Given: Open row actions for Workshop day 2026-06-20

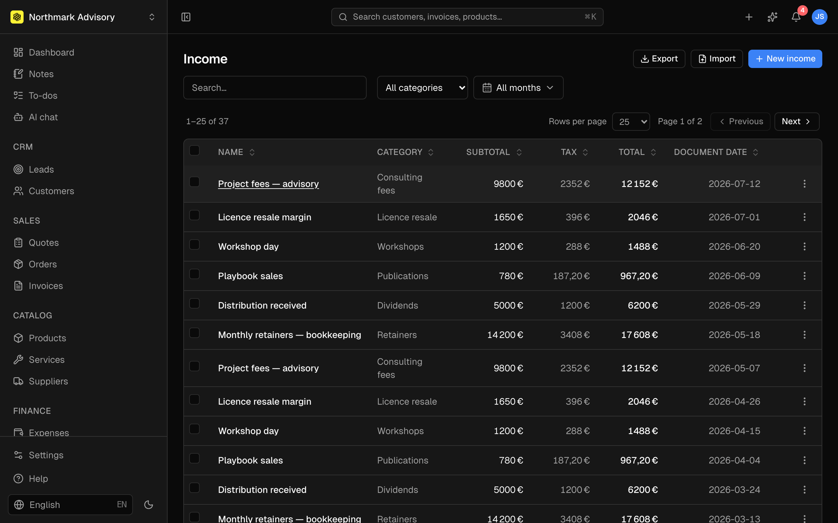Looking at the screenshot, I should pos(804,246).
